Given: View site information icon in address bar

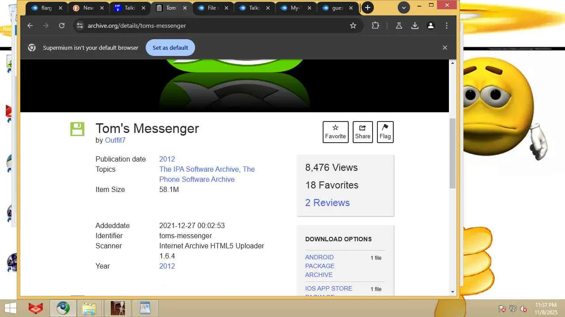Looking at the screenshot, I should tap(79, 26).
